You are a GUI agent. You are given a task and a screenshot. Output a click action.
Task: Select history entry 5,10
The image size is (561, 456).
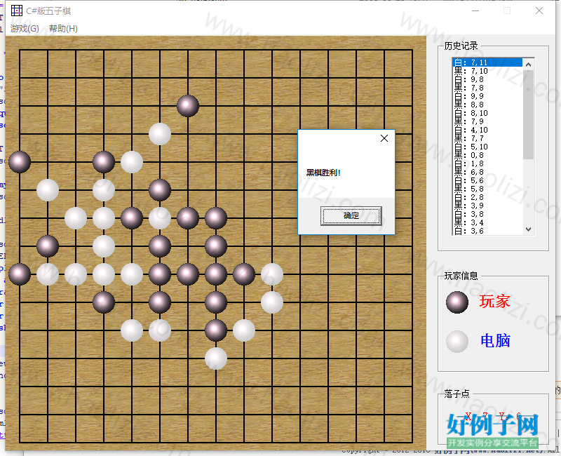(487, 147)
